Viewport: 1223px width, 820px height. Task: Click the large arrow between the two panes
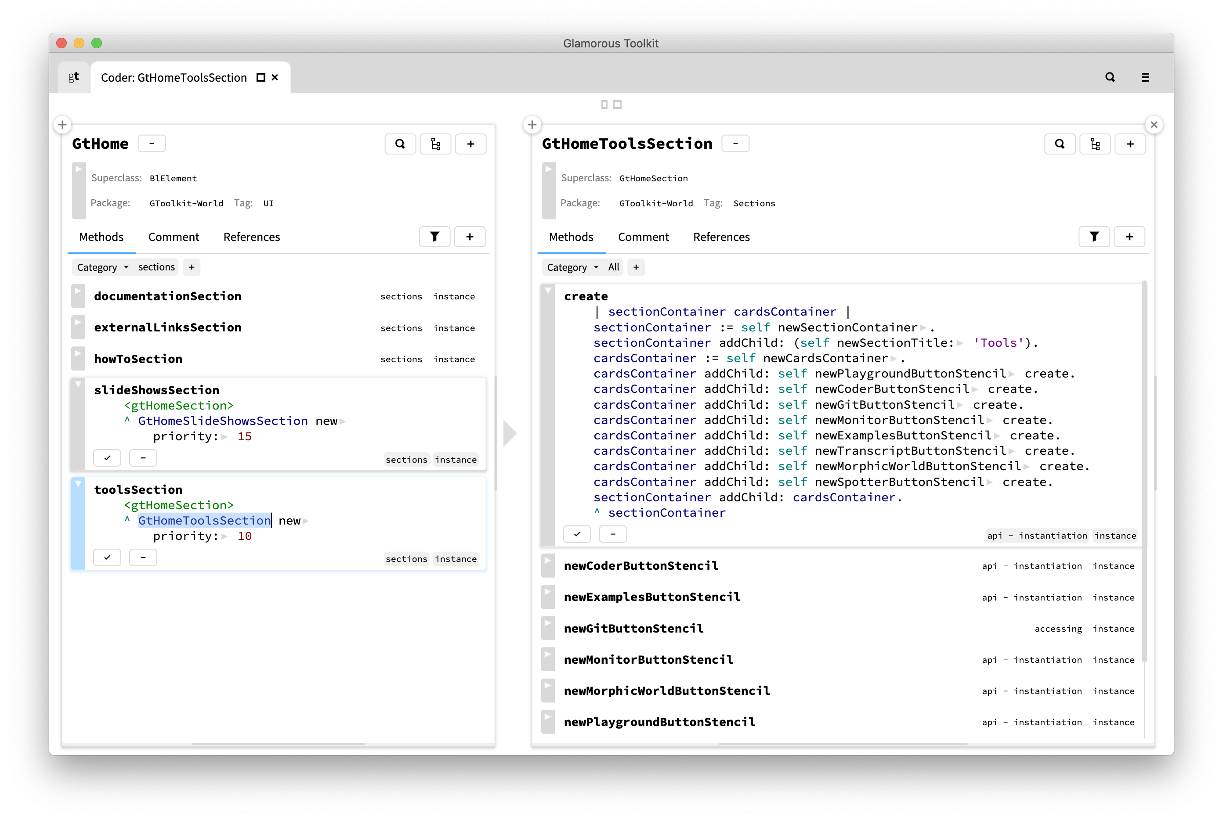click(x=510, y=433)
